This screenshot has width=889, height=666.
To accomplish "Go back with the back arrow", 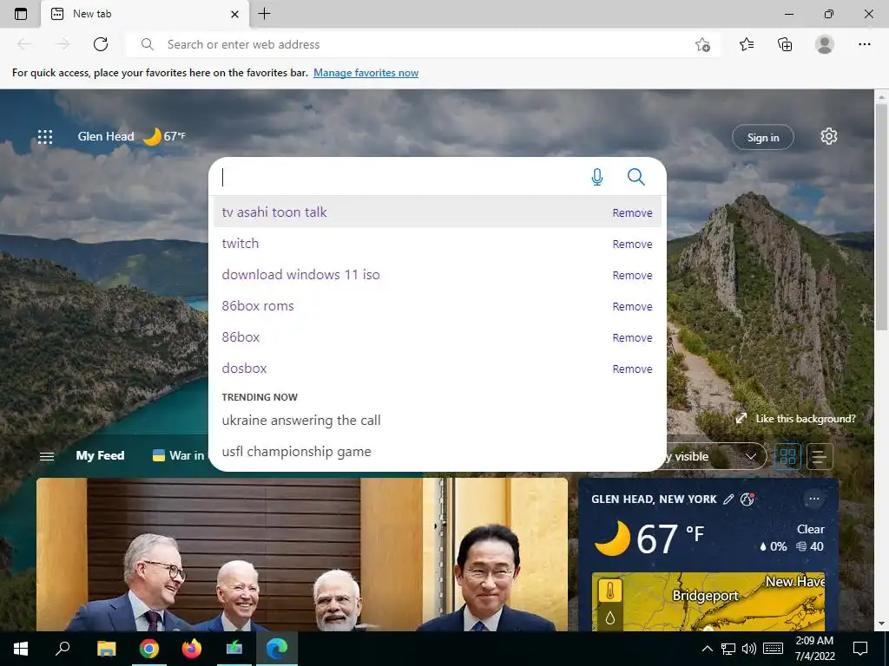I will click(24, 44).
